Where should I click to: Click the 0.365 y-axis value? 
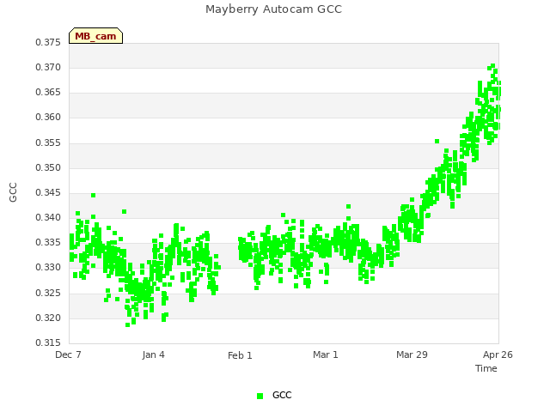48,93
